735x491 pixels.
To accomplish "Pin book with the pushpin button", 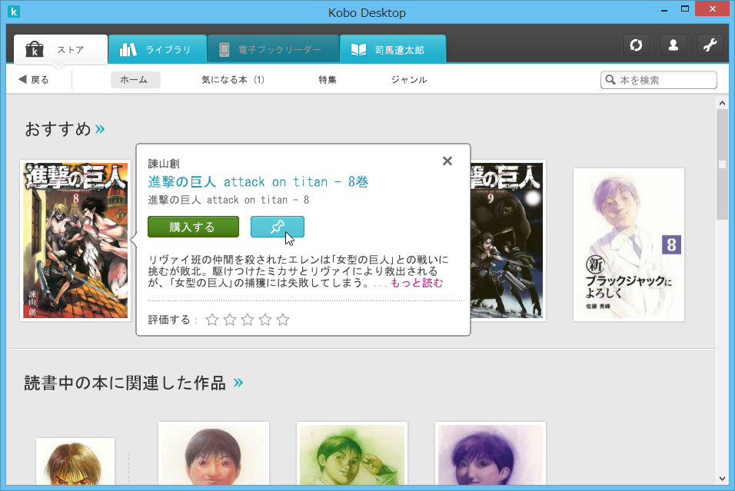I will [x=278, y=227].
